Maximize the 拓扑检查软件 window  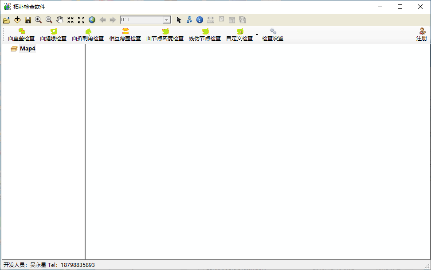click(400, 7)
